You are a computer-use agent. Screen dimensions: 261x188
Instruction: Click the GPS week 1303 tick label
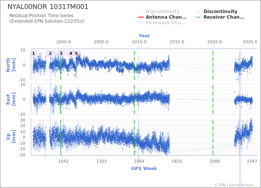101,161
